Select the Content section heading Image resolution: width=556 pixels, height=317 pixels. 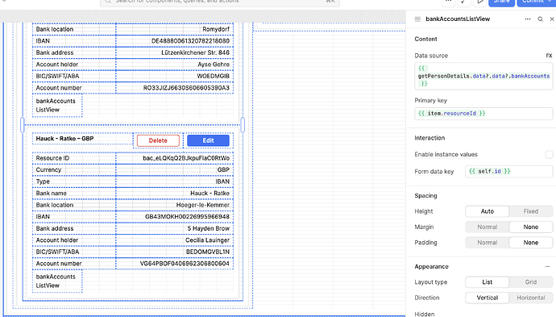click(x=426, y=39)
